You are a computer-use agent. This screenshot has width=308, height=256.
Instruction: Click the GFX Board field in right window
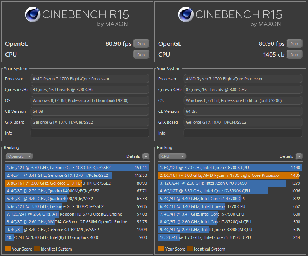point(243,122)
